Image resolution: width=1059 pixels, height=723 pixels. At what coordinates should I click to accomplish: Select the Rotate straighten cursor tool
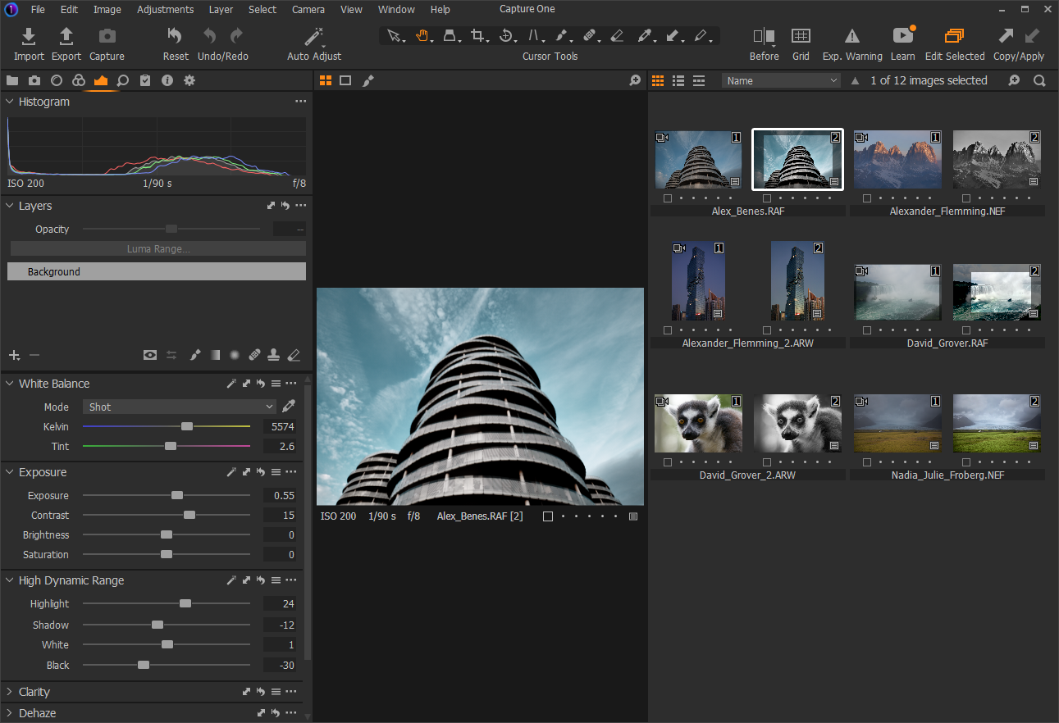point(506,36)
